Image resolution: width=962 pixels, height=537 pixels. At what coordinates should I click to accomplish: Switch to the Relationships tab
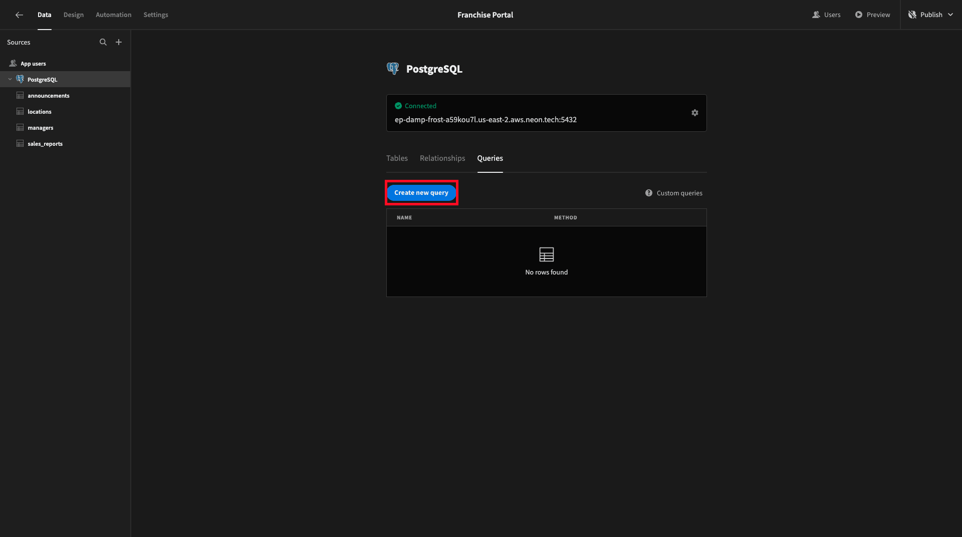(x=442, y=158)
